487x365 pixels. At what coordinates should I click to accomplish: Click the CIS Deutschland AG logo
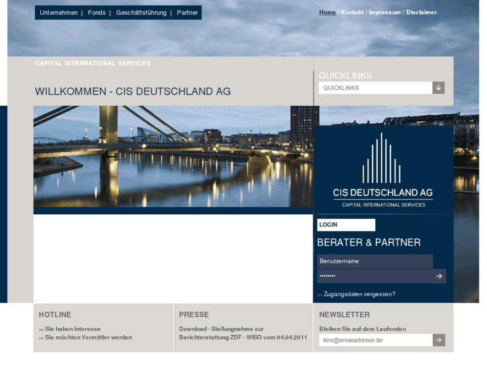pyautogui.click(x=382, y=170)
